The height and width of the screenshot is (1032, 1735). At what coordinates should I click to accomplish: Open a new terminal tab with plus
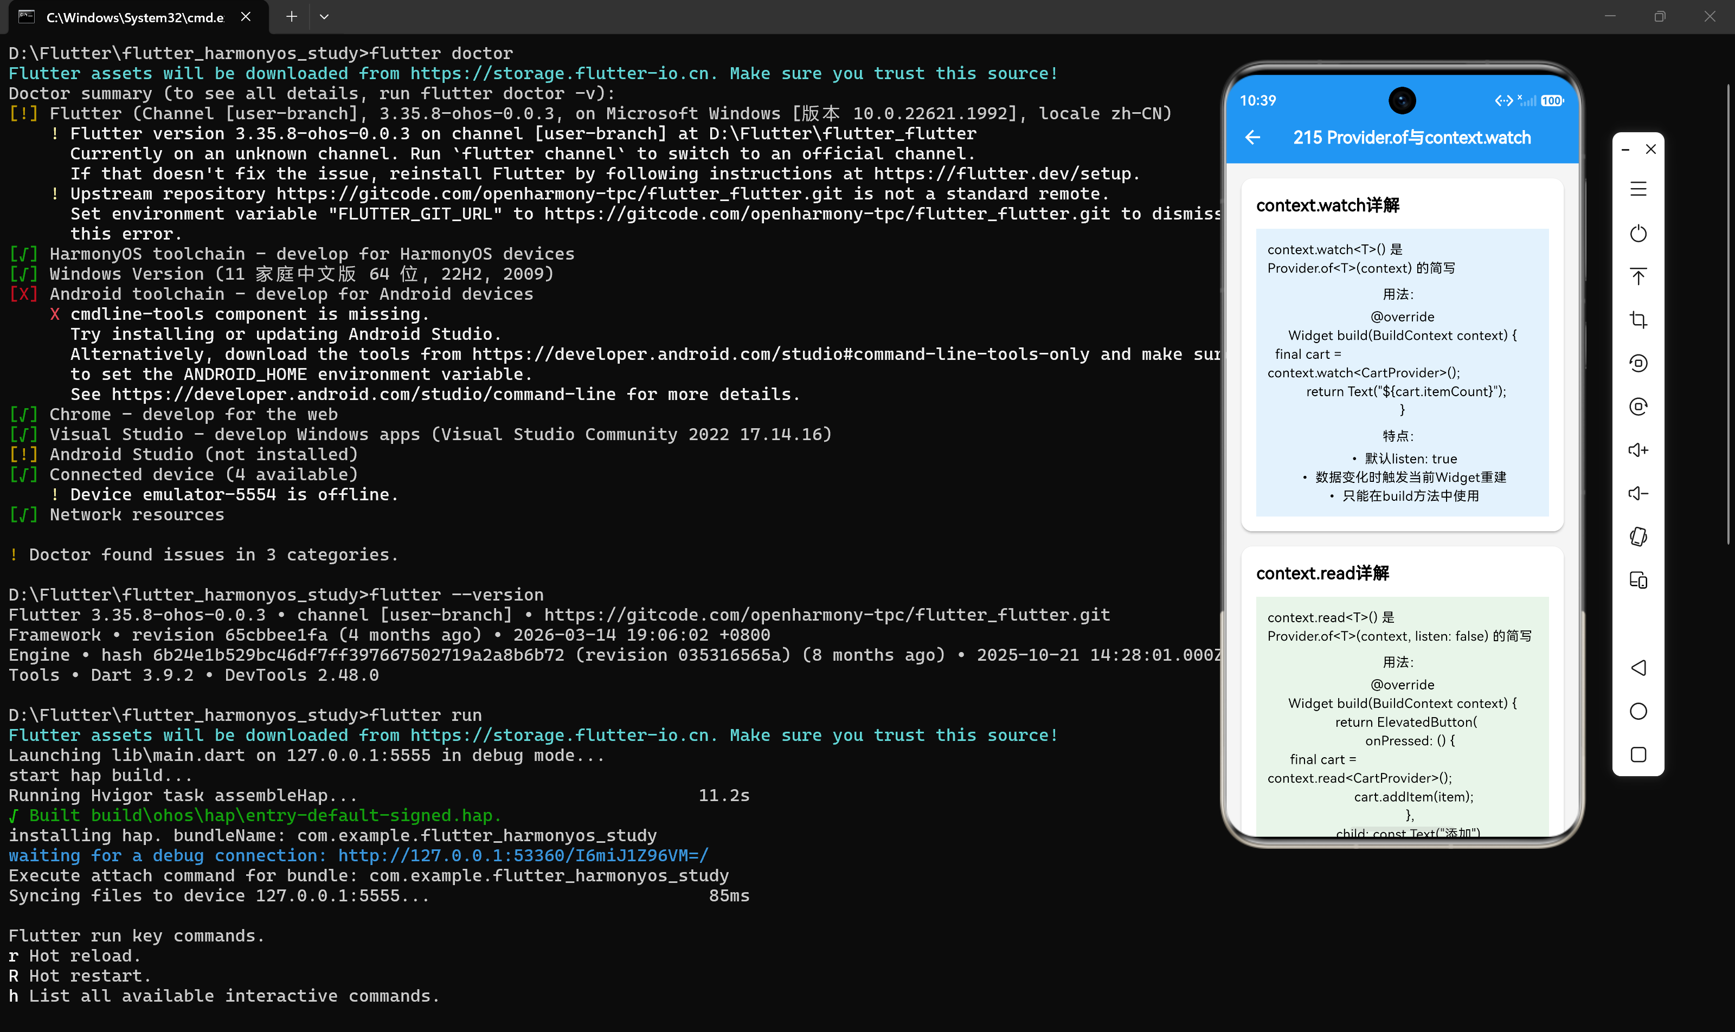coord(292,17)
